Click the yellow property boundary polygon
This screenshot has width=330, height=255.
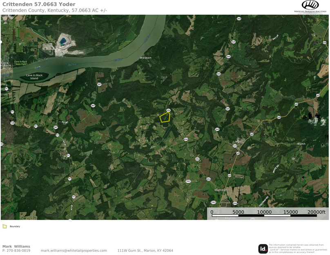click(165, 117)
